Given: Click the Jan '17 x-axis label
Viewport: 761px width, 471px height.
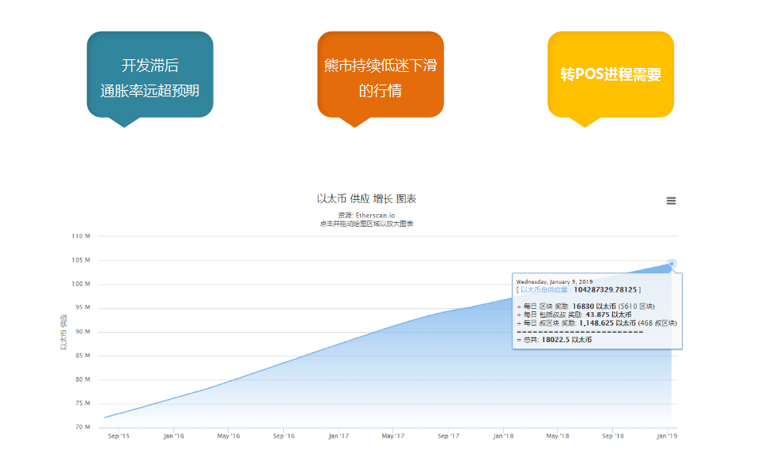Looking at the screenshot, I should pos(339,435).
